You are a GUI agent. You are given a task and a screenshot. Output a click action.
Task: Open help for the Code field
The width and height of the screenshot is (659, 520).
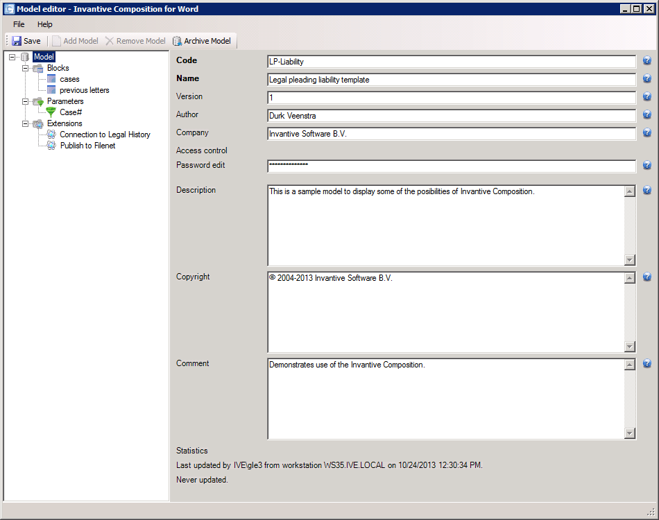click(x=647, y=60)
